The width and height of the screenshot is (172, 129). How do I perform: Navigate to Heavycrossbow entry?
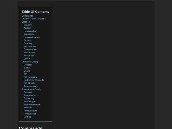(32, 37)
